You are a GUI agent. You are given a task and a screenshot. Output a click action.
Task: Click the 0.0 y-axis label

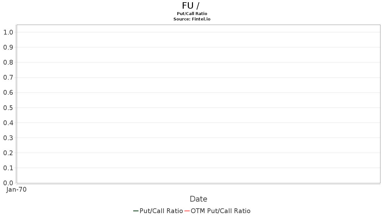tap(8, 183)
